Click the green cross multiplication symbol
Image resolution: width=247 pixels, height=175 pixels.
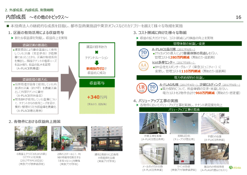point(97,52)
